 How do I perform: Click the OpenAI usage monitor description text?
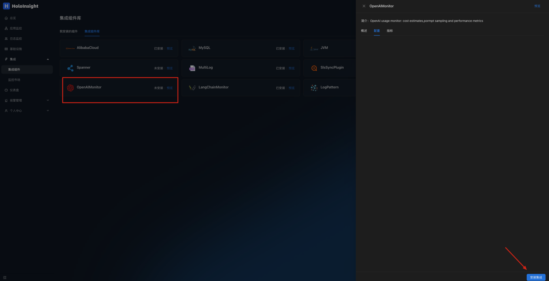click(x=427, y=21)
